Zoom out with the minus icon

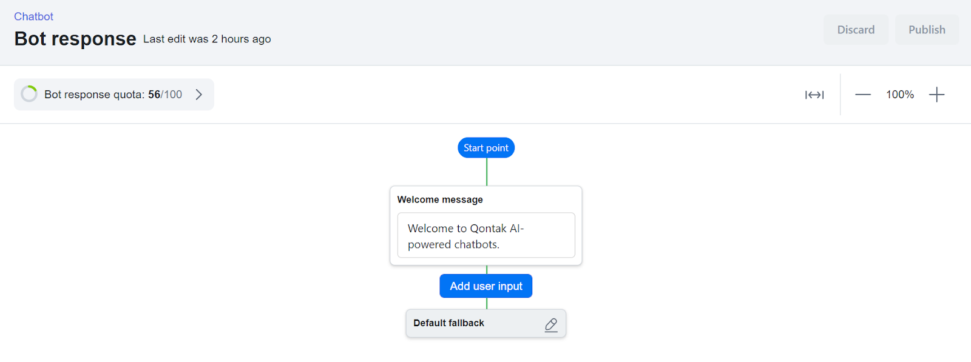point(862,95)
